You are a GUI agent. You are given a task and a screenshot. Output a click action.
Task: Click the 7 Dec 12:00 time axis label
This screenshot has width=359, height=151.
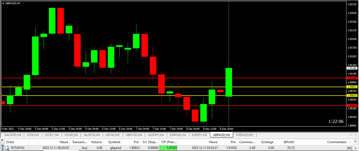pyautogui.click(x=159, y=129)
